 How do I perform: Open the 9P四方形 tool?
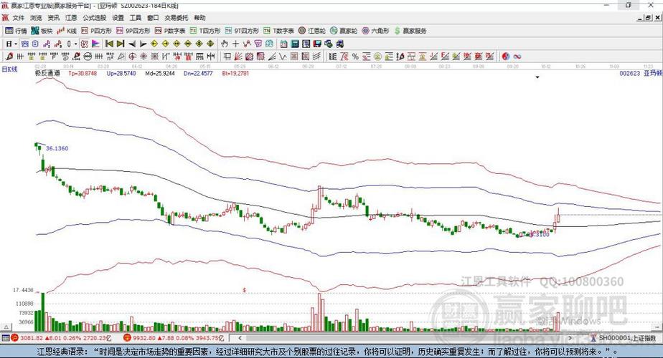pos(133,31)
